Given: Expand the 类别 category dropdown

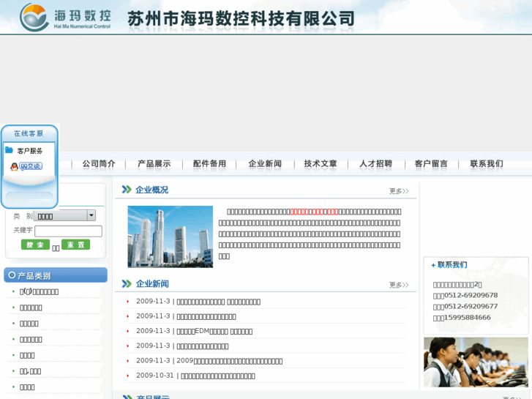Looking at the screenshot, I should point(64,216).
